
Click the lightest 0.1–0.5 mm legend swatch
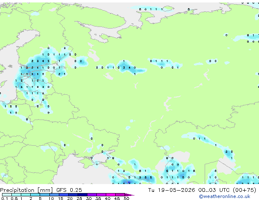pyautogui.click(x=7, y=195)
